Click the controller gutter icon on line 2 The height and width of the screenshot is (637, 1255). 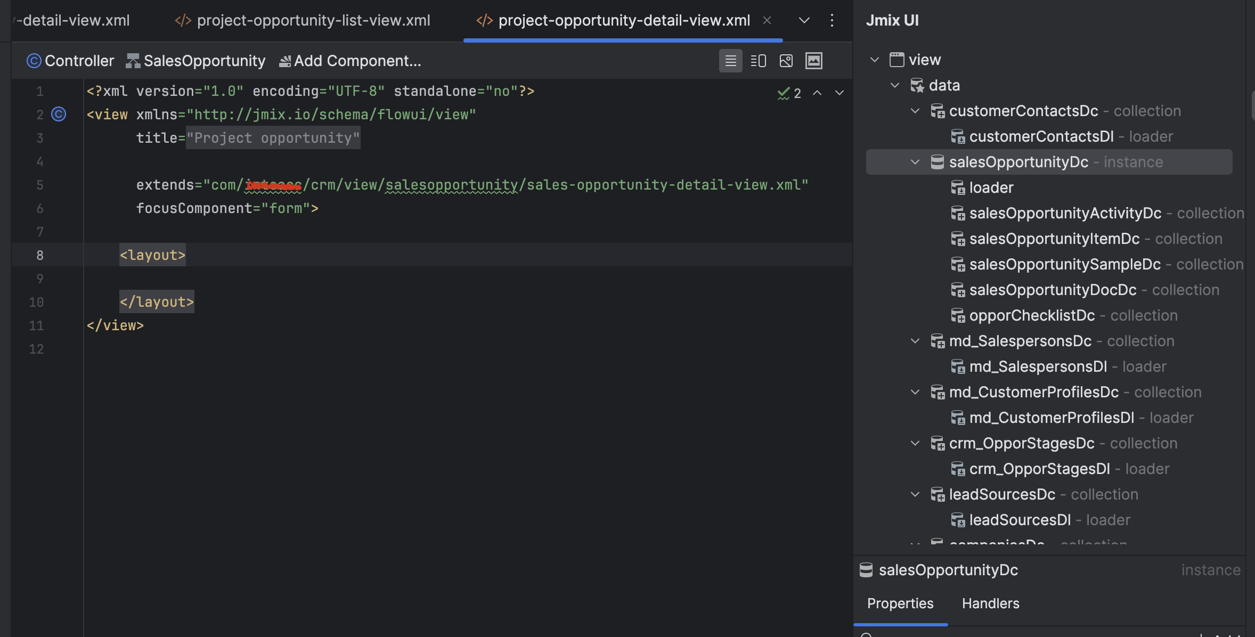coord(59,114)
